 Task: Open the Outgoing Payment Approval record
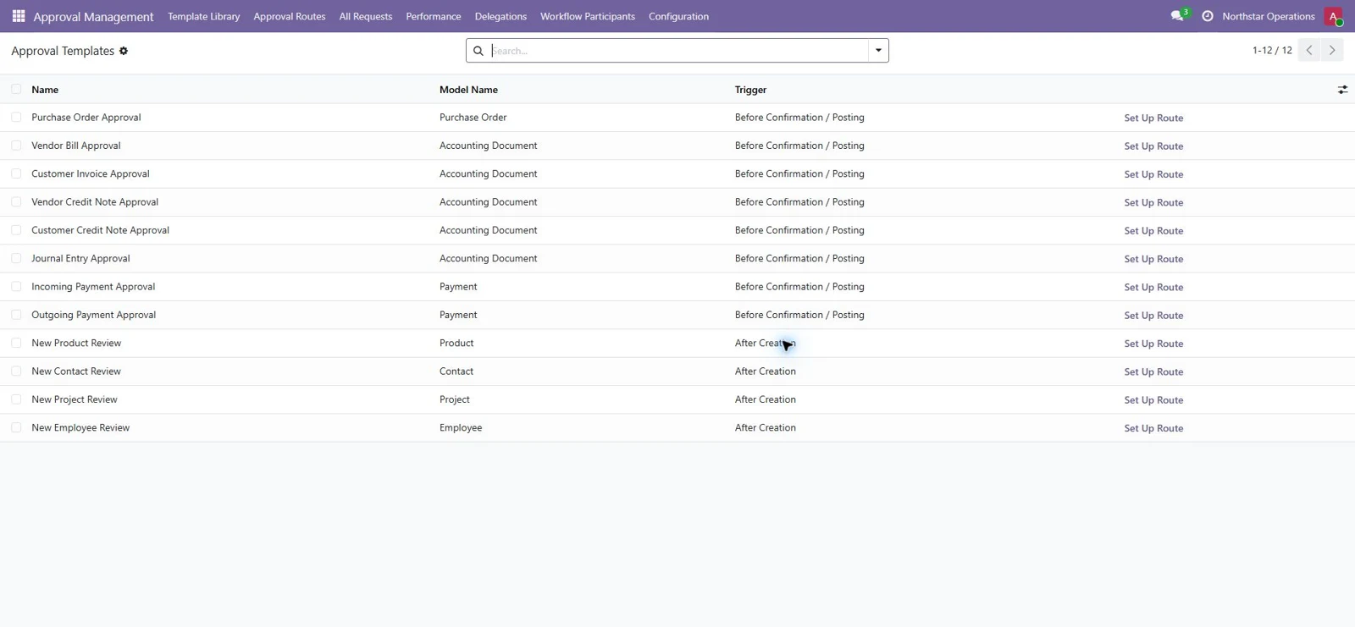coord(93,315)
